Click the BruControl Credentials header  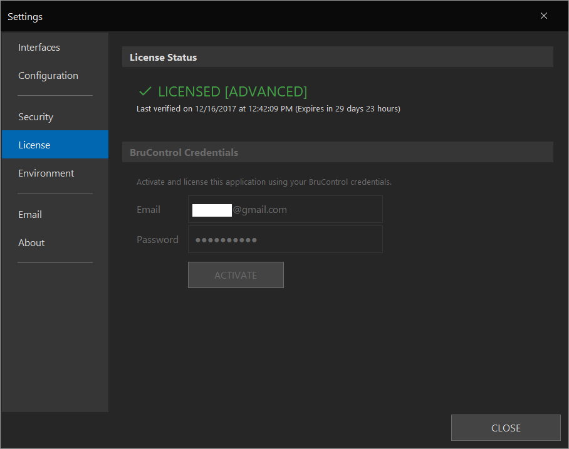338,152
